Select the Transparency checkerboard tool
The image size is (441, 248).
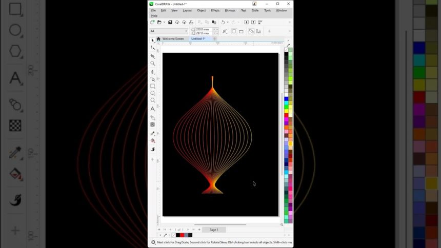[152, 125]
